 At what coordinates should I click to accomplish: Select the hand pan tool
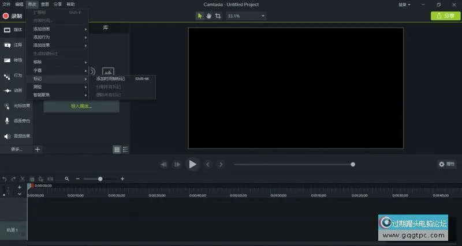point(208,16)
